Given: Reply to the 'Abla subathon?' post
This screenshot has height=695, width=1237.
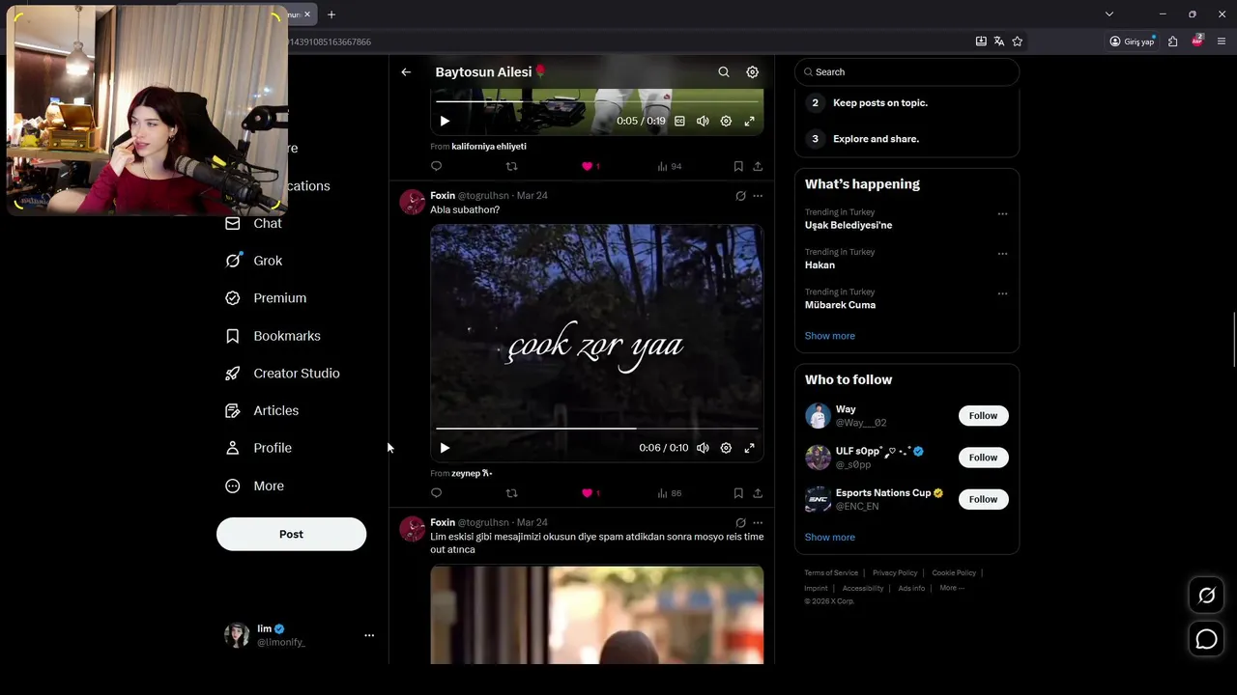Looking at the screenshot, I should pyautogui.click(x=436, y=493).
